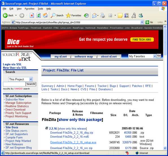Switch to the about sf.net tab
The width and height of the screenshot is (168, 156).
tap(109, 57)
